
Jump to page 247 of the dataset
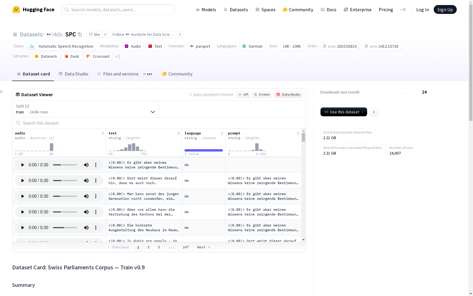186,247
